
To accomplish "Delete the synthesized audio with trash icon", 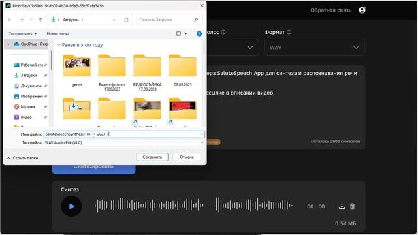I will tap(353, 206).
